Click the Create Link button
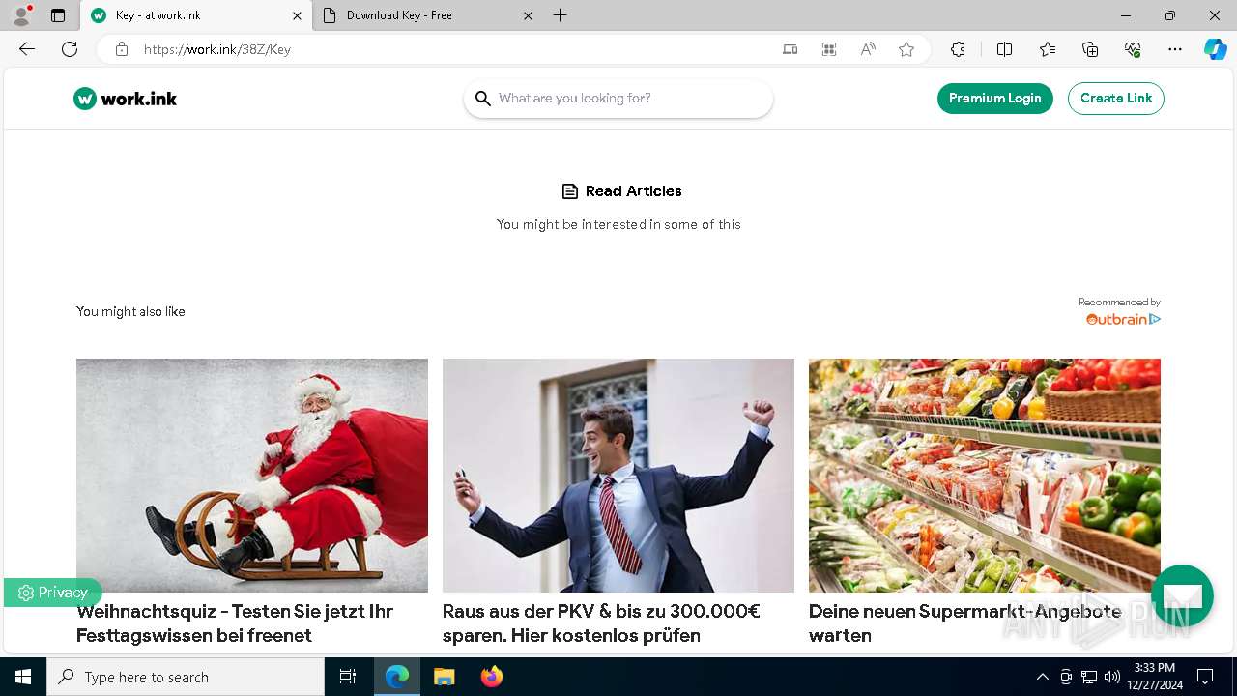The height and width of the screenshot is (696, 1237). 1116,98
